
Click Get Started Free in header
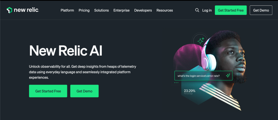point(231,10)
